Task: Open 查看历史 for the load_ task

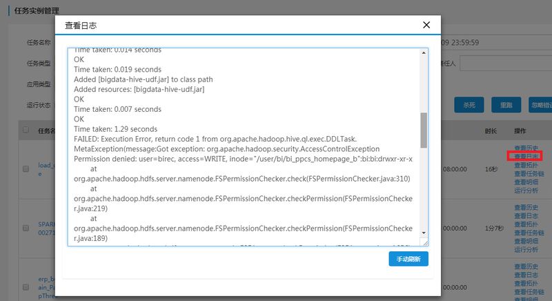Action: [526, 149]
